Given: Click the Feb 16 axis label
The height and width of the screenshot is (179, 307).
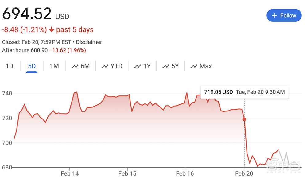Looking at the screenshot, I should [x=185, y=173].
